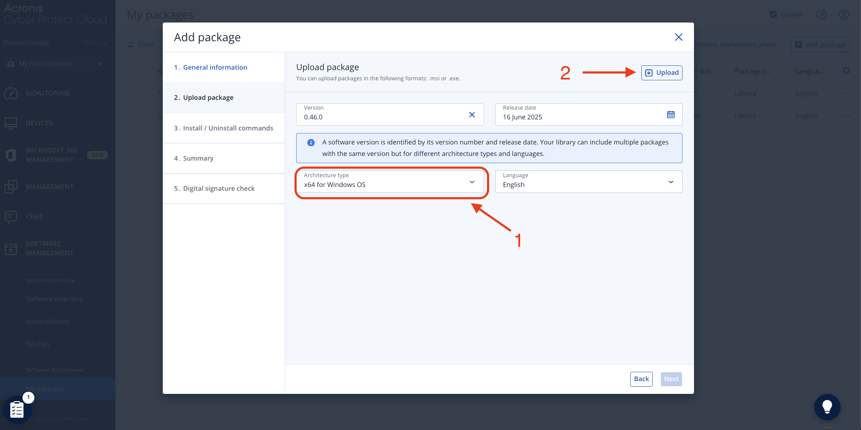Select the Install / Uninstall commands step
Image resolution: width=861 pixels, height=430 pixels.
tap(228, 128)
